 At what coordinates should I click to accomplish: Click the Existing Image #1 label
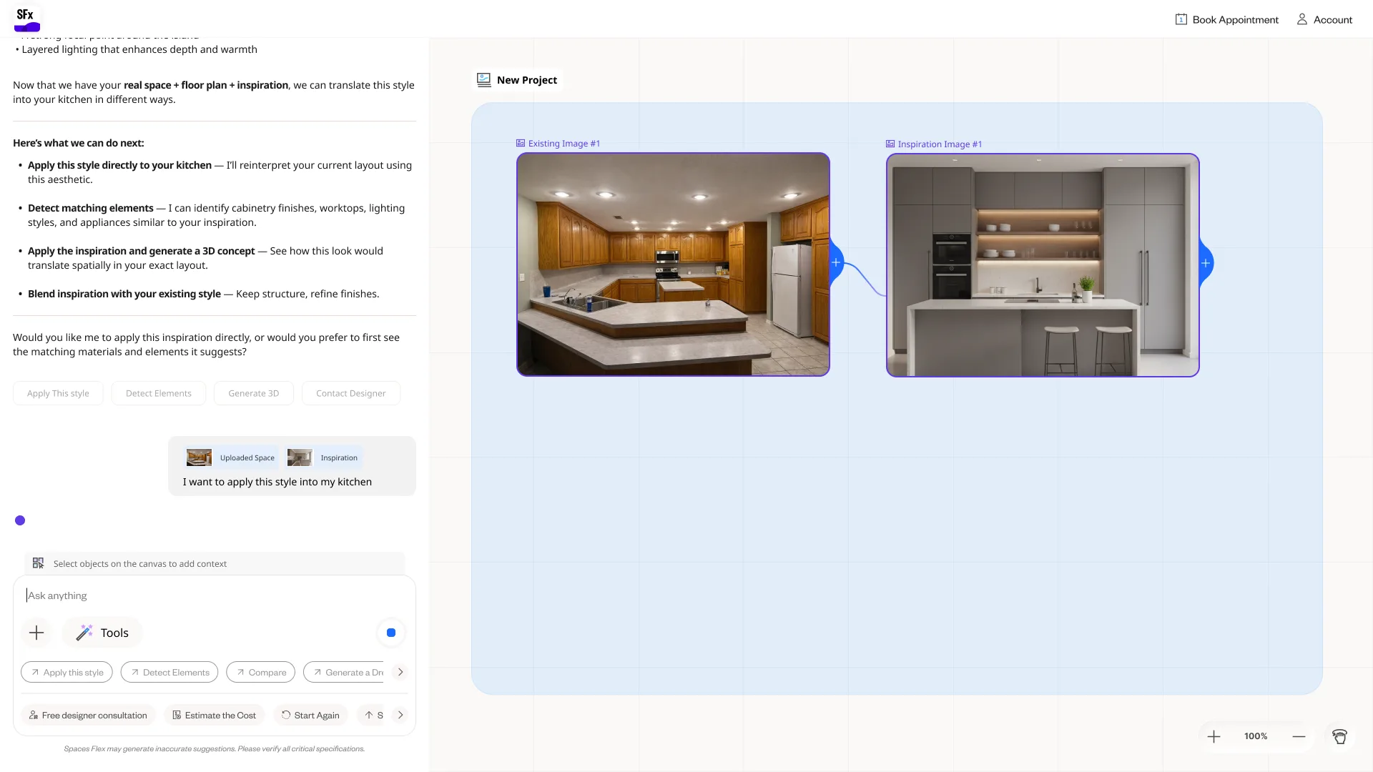point(558,144)
